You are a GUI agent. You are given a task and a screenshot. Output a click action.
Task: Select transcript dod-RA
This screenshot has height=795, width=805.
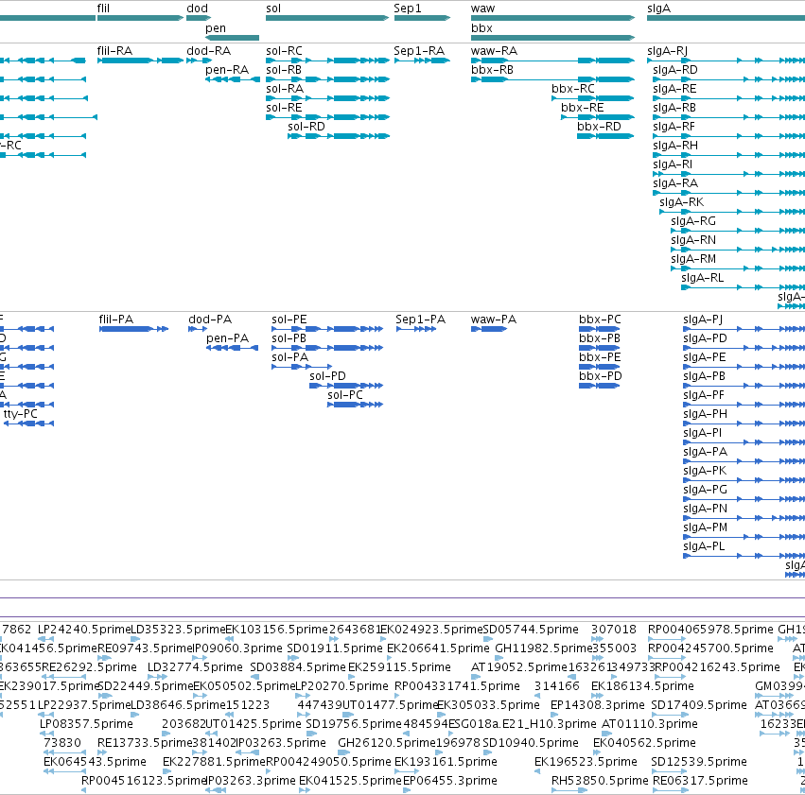point(199,60)
